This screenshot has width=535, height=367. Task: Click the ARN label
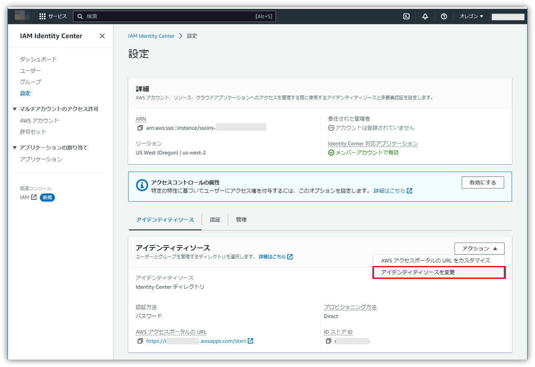coord(141,119)
